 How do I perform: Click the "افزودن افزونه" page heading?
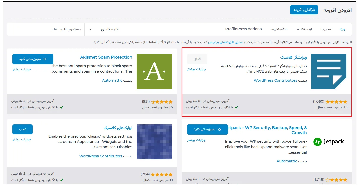[x=337, y=10]
